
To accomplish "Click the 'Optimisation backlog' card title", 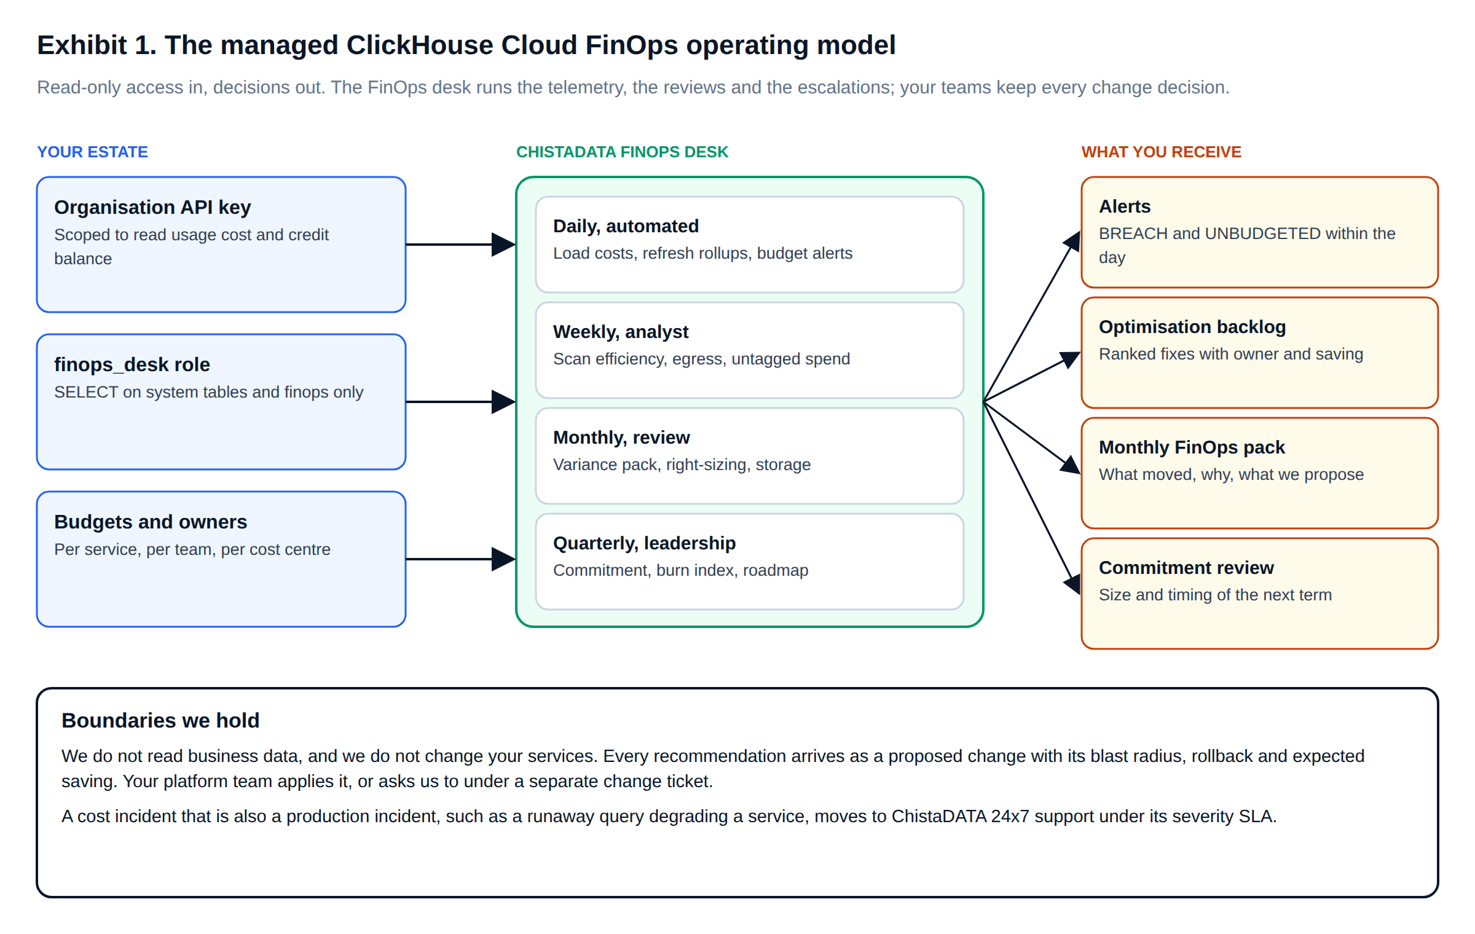I will pyautogui.click(x=1192, y=327).
